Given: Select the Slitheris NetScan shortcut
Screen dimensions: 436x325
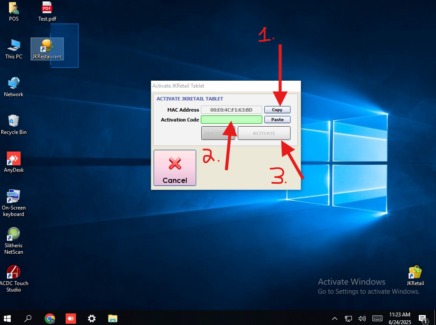Looking at the screenshot, I should click(x=14, y=241).
